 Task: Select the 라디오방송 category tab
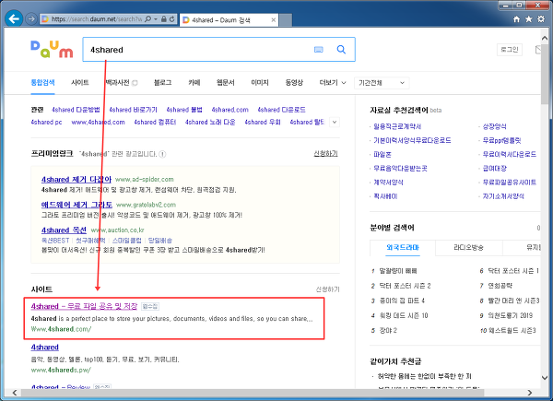(x=468, y=248)
